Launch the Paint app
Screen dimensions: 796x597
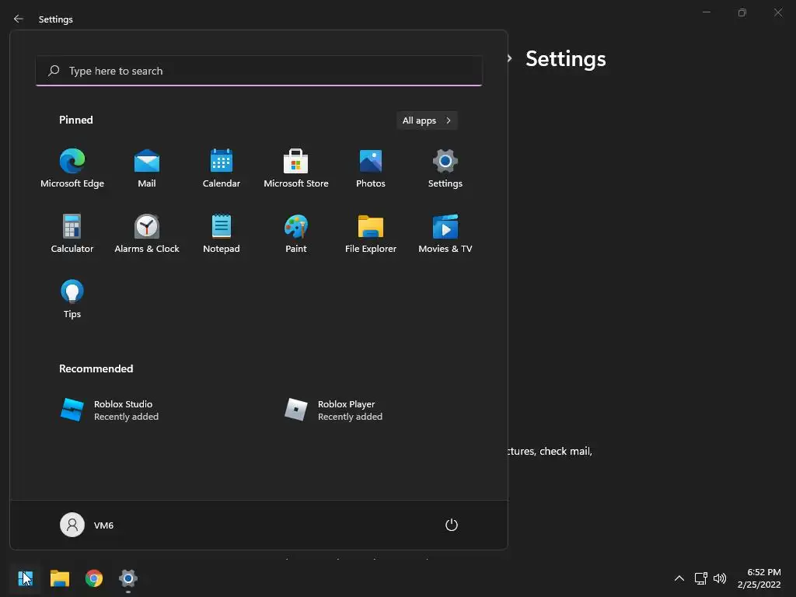coord(296,234)
